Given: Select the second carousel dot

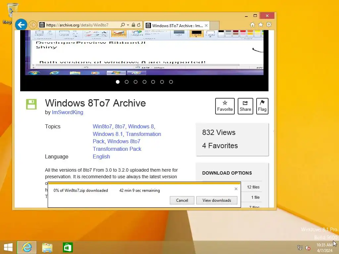Looking at the screenshot, I should coord(127,82).
